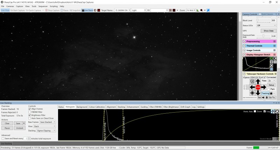Image resolution: width=280 pixels, height=150 pixels.
Task: Adjust the Black Level slider
Action: point(264,20)
